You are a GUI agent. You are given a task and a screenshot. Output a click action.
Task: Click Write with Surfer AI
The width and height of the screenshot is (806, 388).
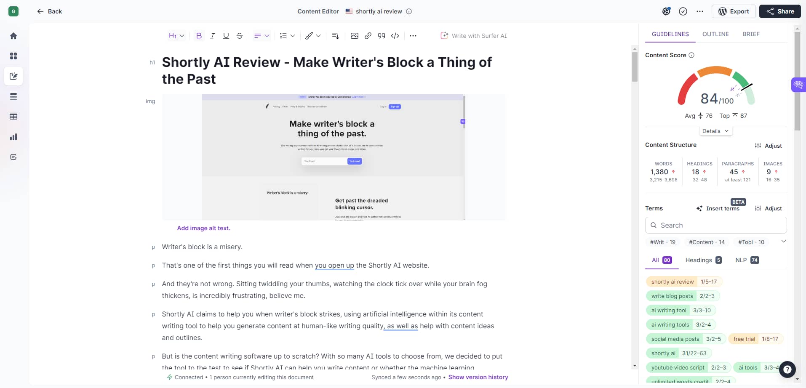point(474,36)
